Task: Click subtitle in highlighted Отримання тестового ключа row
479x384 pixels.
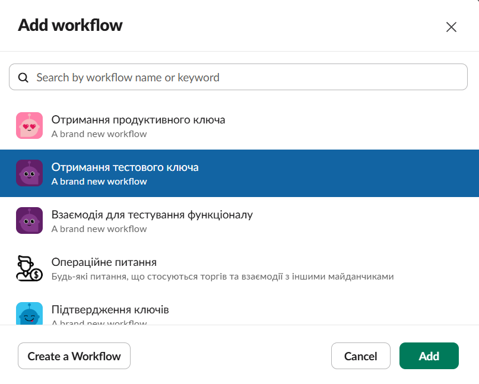Action: pos(99,182)
